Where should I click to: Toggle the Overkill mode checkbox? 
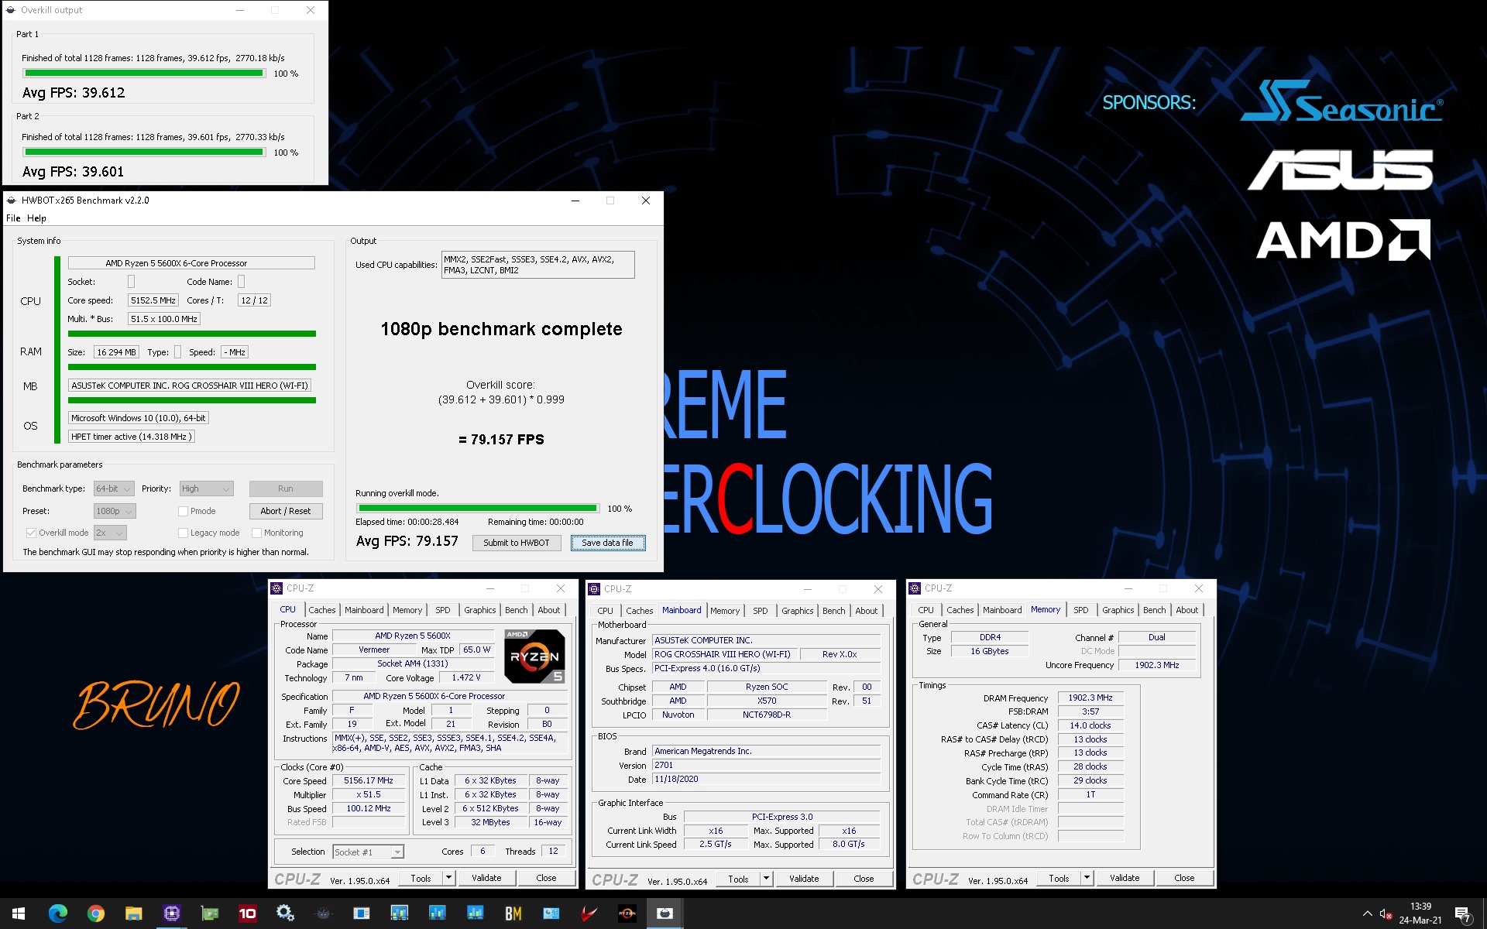(31, 533)
